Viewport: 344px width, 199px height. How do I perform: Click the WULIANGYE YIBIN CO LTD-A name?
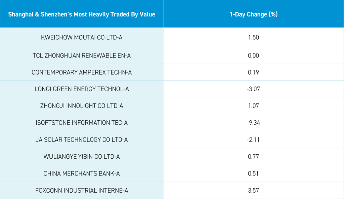click(x=82, y=157)
